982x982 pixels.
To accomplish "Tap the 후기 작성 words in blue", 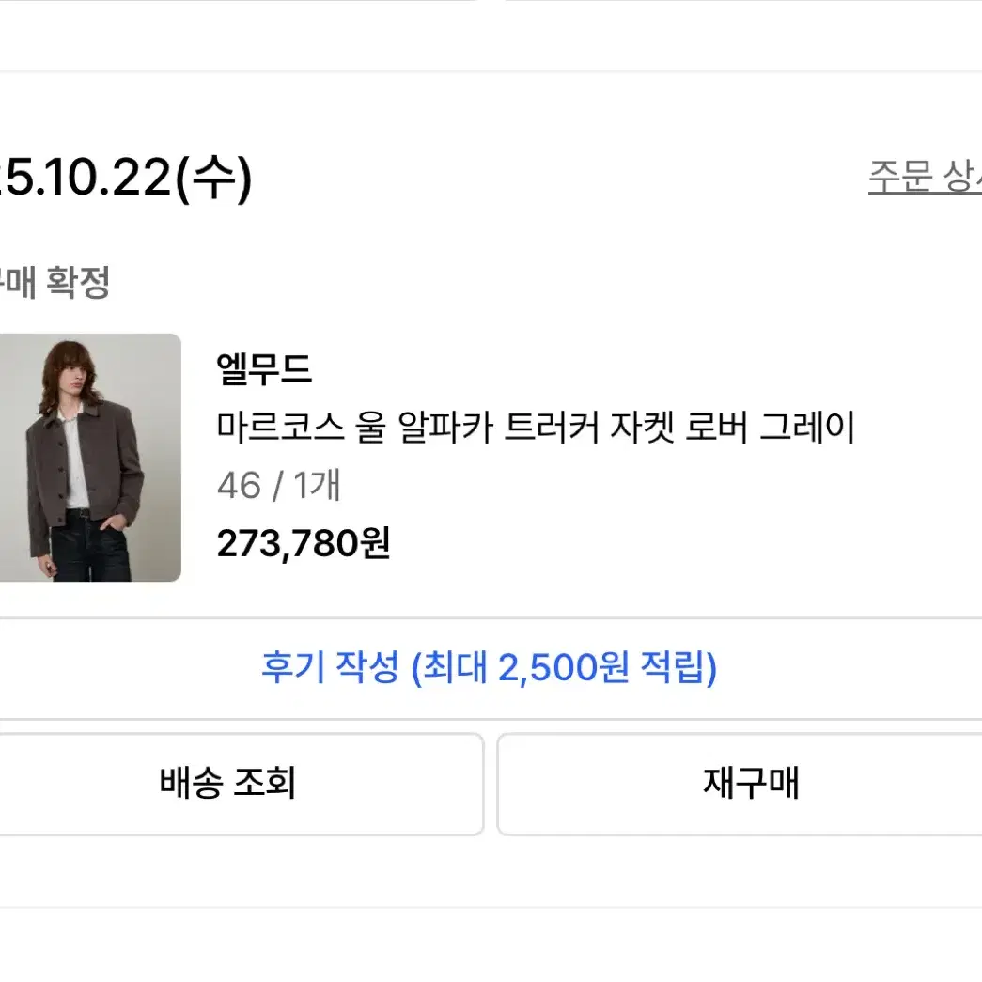I will 331,668.
